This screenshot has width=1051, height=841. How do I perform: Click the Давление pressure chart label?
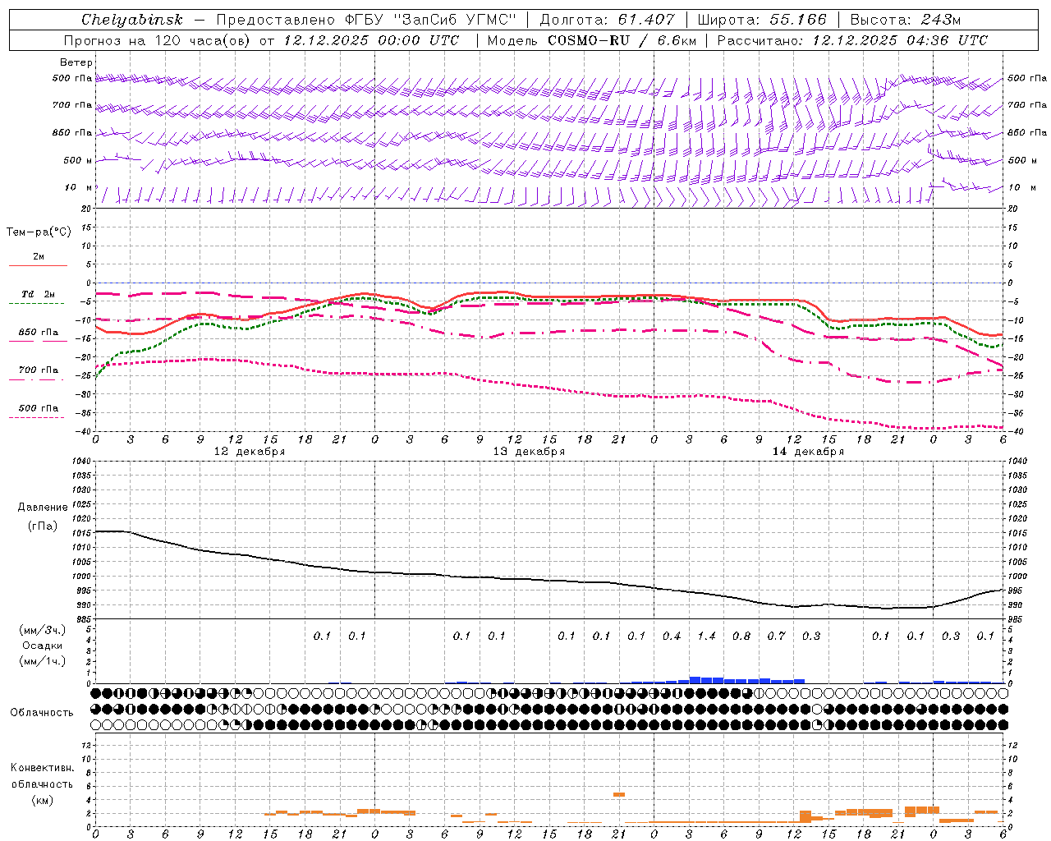click(43, 508)
